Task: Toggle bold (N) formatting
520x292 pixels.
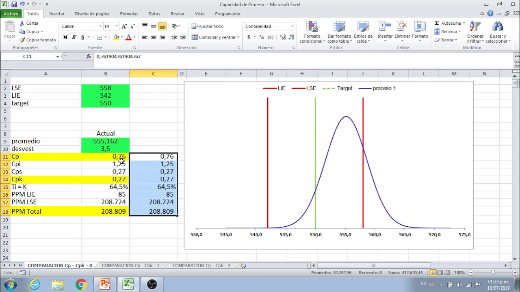Action: click(65, 37)
